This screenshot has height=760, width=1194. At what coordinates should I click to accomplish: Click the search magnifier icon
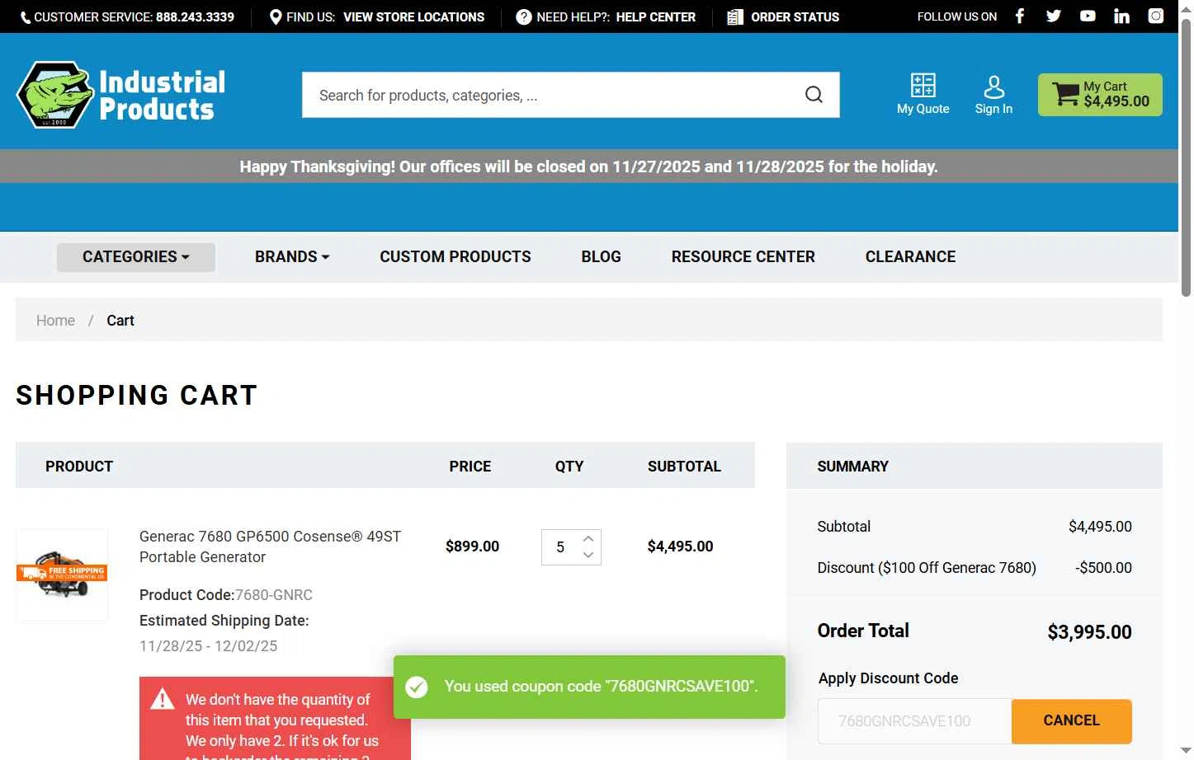tap(814, 95)
